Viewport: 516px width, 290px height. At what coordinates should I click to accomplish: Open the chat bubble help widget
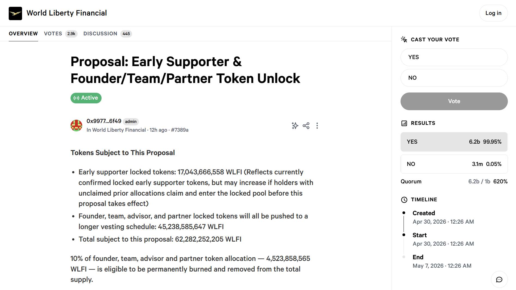click(499, 280)
